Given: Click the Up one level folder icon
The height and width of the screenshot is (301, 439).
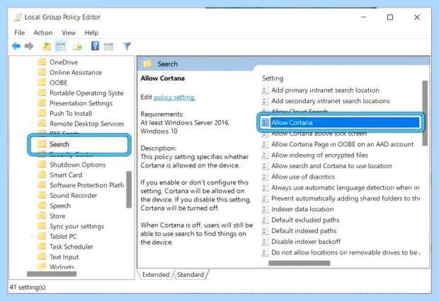Looking at the screenshot, I should point(47,46).
